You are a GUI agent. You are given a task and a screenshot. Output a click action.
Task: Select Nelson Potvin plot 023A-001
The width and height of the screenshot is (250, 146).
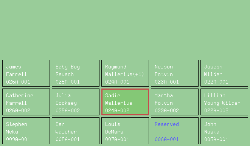click(175, 73)
